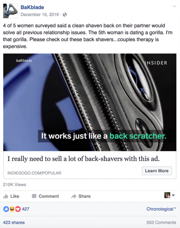Play the back shaver video
180x228 pixels.
pos(90,102)
